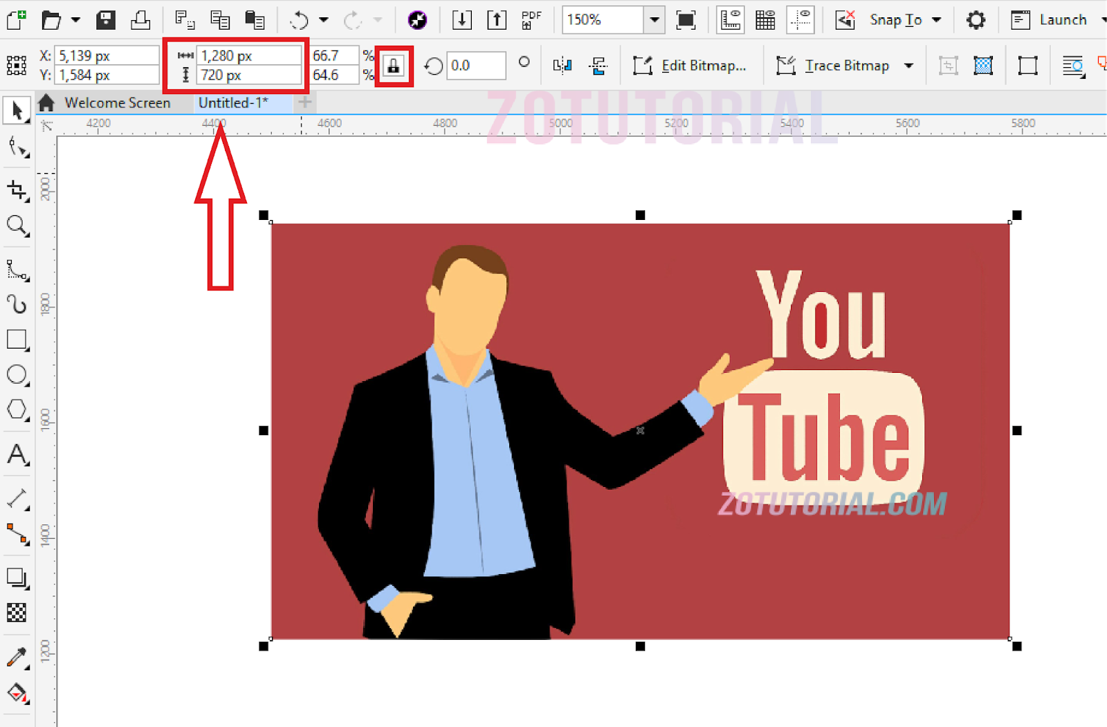Select the Freehand tool
The height and width of the screenshot is (727, 1107).
17,270
